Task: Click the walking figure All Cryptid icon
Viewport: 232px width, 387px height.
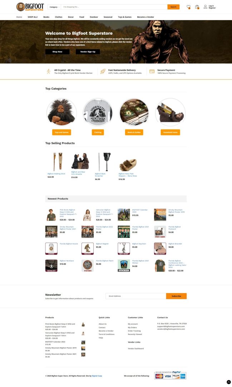Action: (49, 71)
